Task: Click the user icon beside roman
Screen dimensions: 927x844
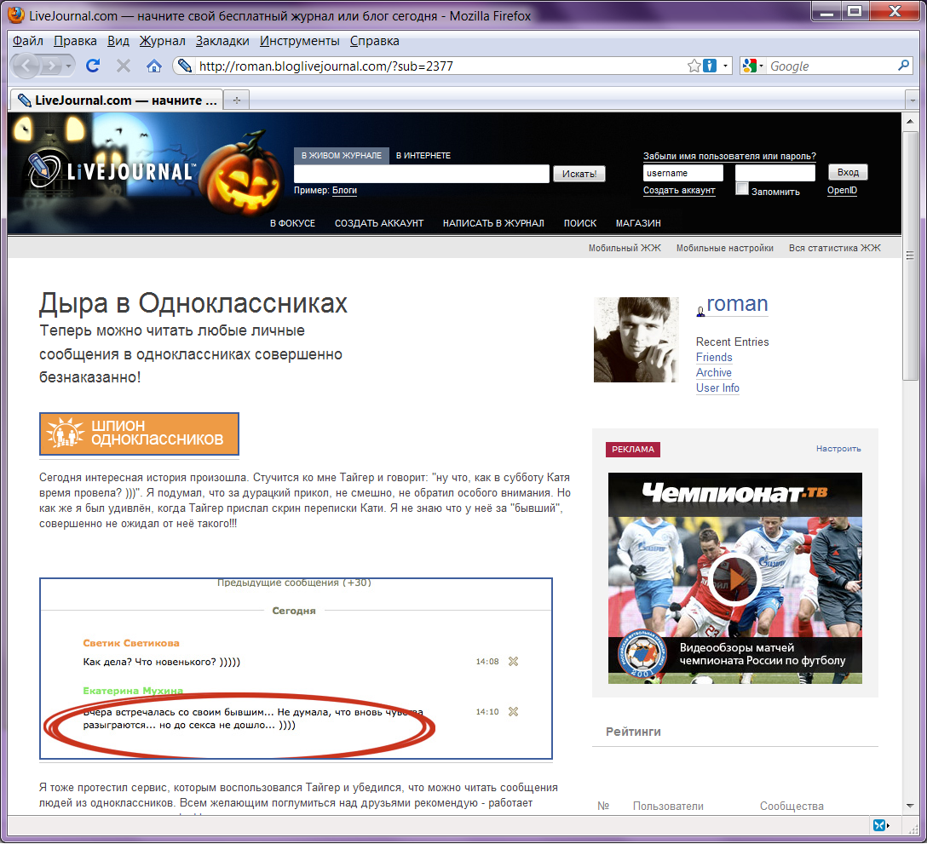Action: point(700,310)
